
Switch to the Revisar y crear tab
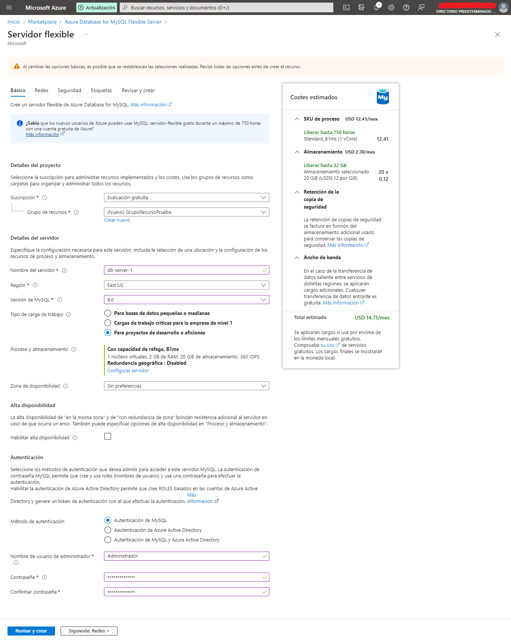[x=138, y=90]
